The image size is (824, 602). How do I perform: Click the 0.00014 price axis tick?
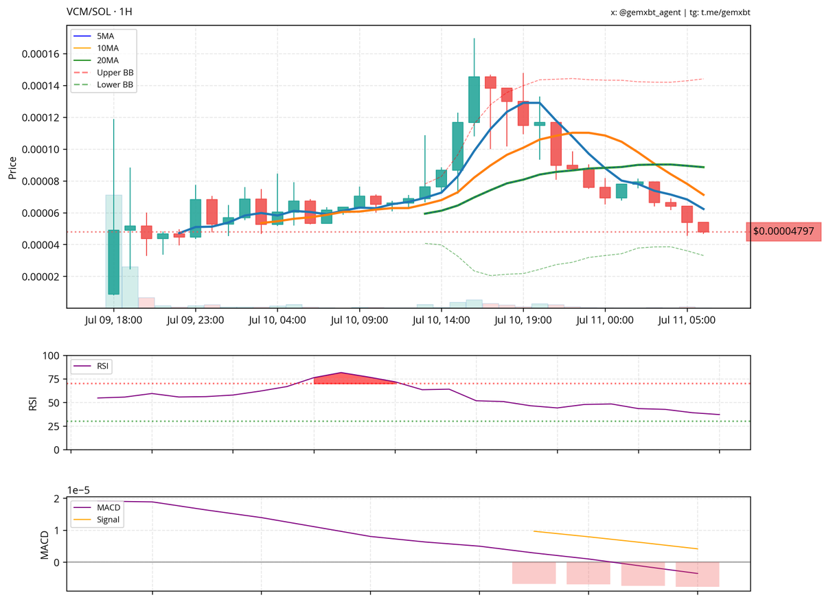point(41,86)
